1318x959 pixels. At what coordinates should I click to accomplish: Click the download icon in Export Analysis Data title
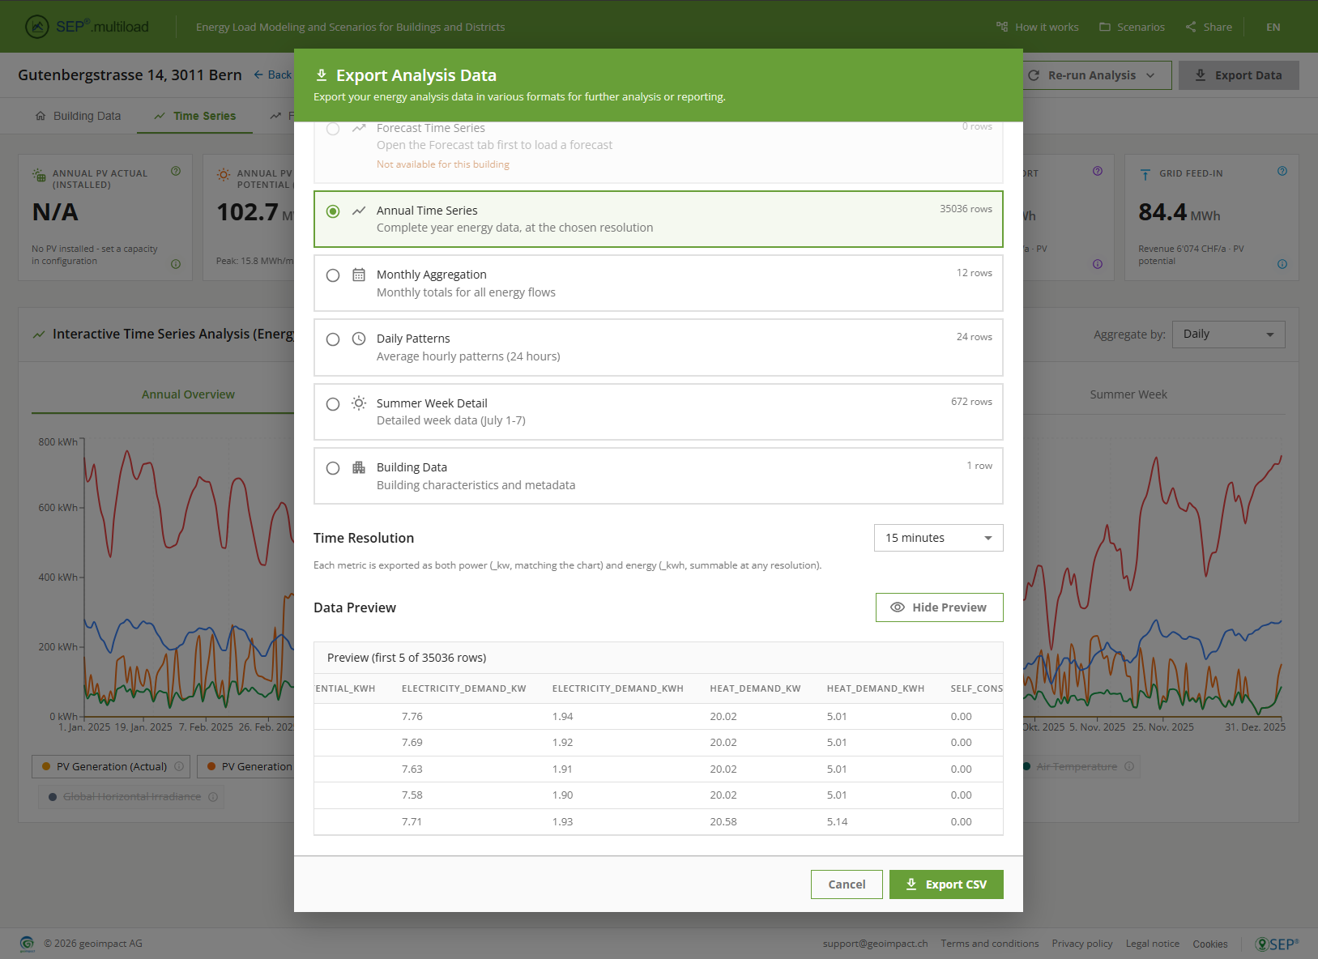pyautogui.click(x=322, y=75)
